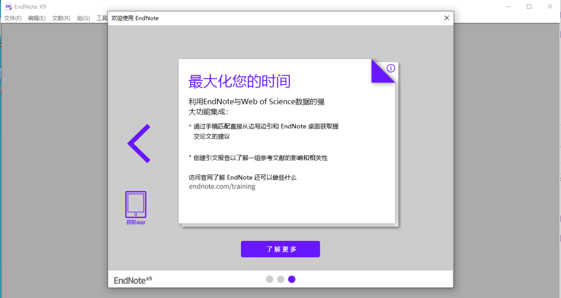Image resolution: width=561 pixels, height=298 pixels.
Task: Select the third purple page dot
Action: tap(292, 279)
